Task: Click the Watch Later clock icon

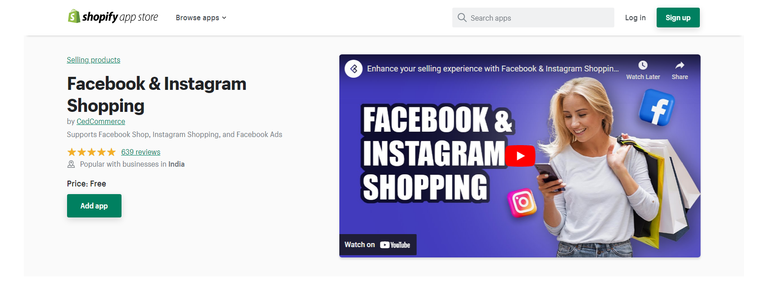Action: click(x=643, y=66)
